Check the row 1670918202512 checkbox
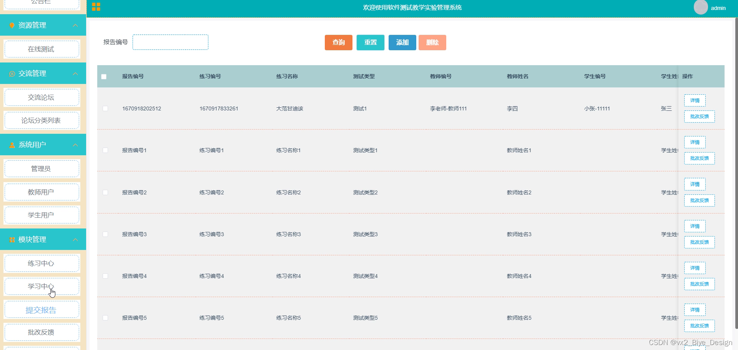Image resolution: width=738 pixels, height=350 pixels. click(105, 108)
